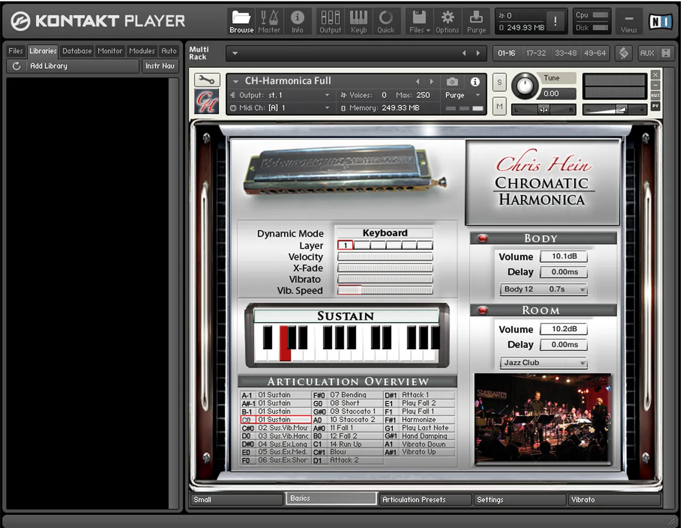
Task: Open the Settings page tab
Action: click(x=519, y=500)
